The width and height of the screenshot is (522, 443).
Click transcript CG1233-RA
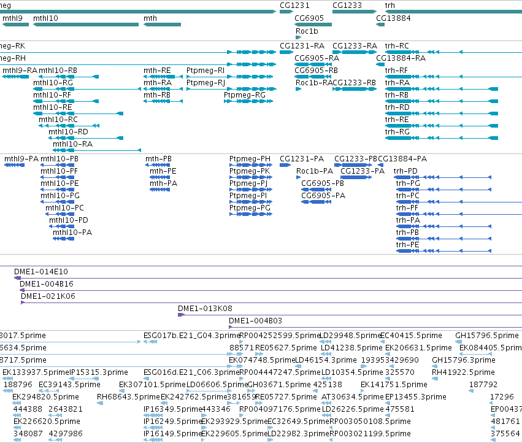(x=355, y=45)
